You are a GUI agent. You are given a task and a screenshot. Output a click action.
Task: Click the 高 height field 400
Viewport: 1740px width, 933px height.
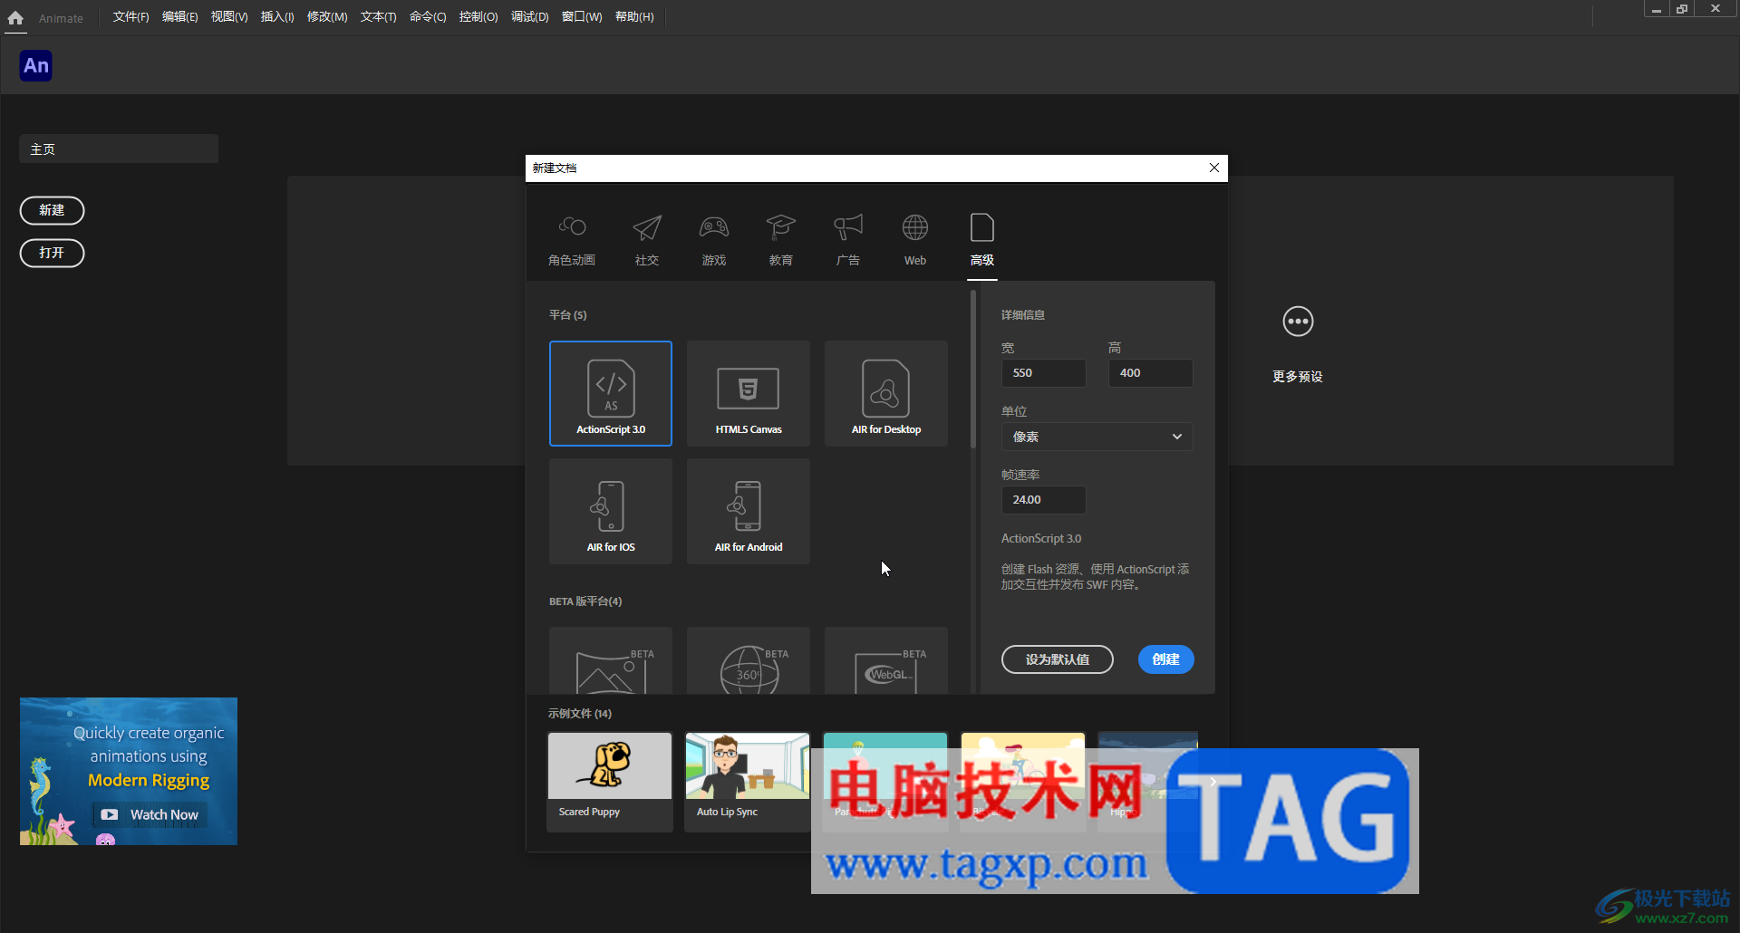tap(1150, 373)
